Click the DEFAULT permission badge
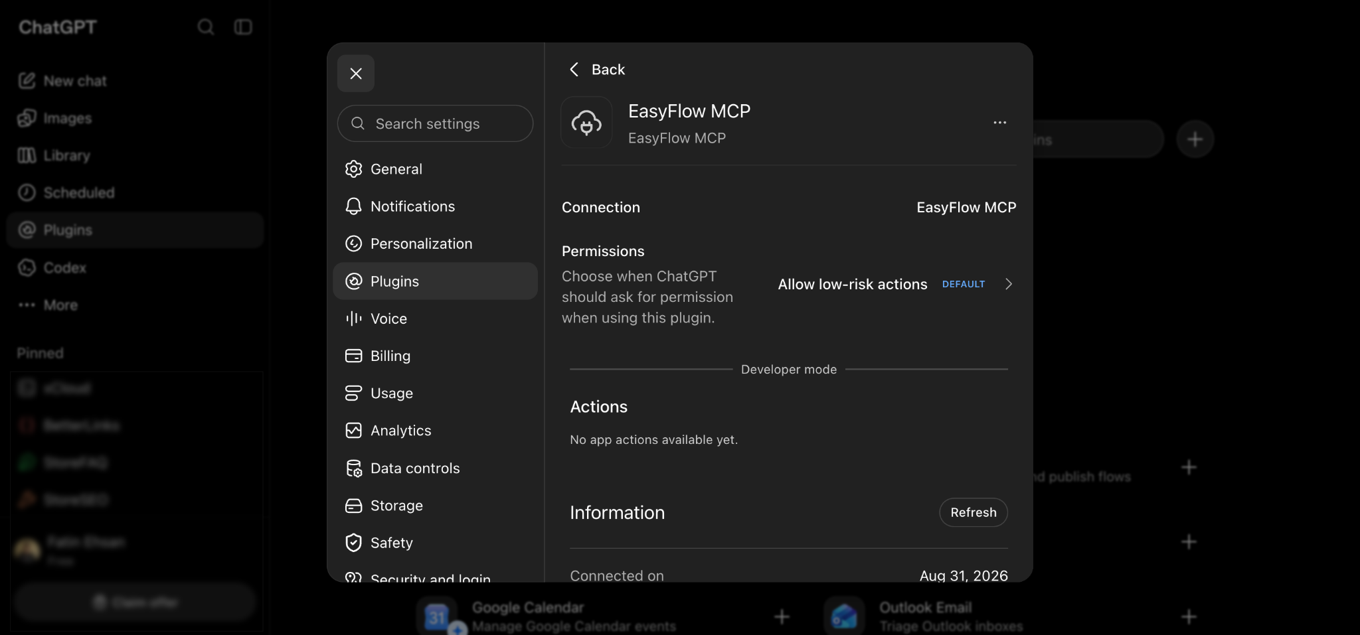Viewport: 1360px width, 635px height. [x=964, y=284]
